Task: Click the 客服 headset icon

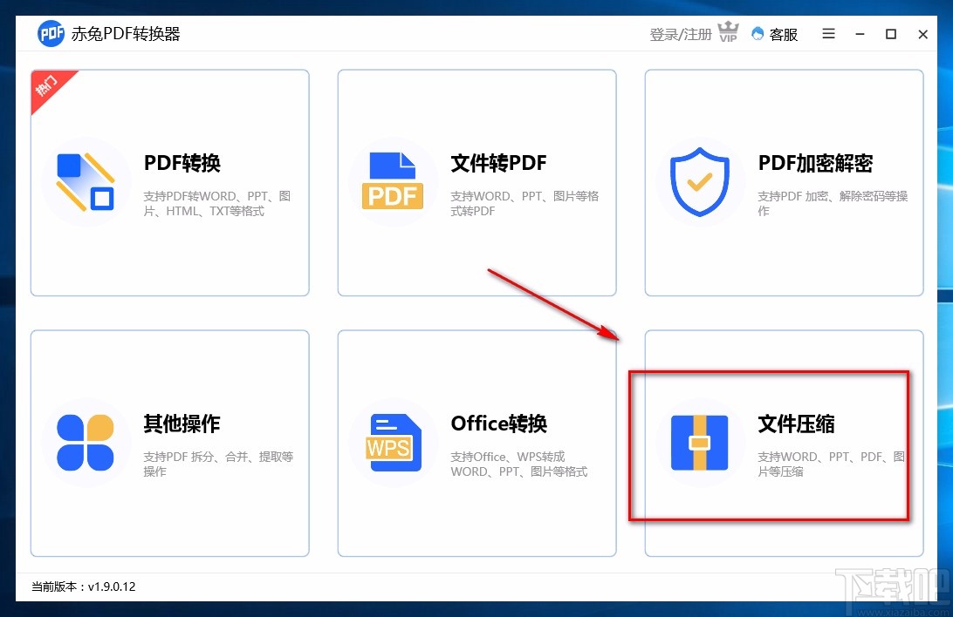Action: click(759, 33)
